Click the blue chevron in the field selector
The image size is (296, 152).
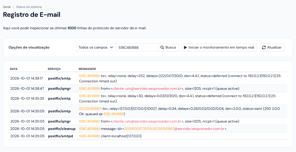coord(112,48)
